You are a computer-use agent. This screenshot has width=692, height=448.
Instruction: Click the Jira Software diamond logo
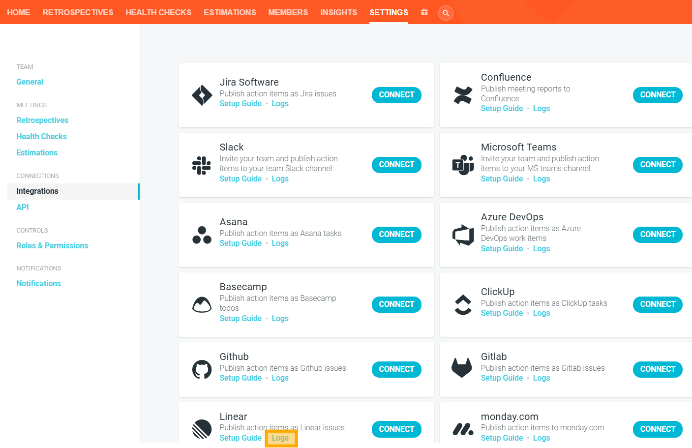pyautogui.click(x=202, y=95)
